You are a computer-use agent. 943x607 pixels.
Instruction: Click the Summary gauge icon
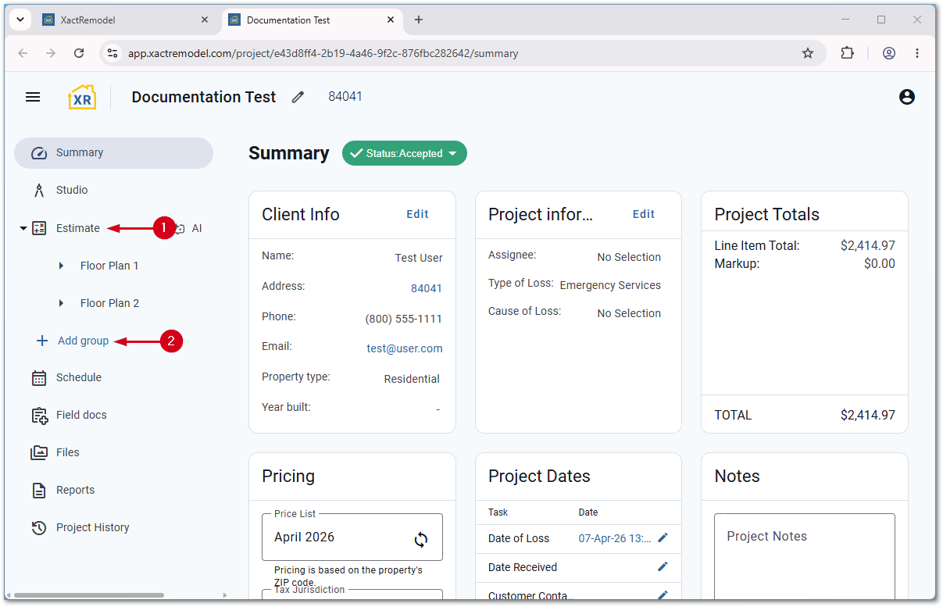tap(39, 153)
